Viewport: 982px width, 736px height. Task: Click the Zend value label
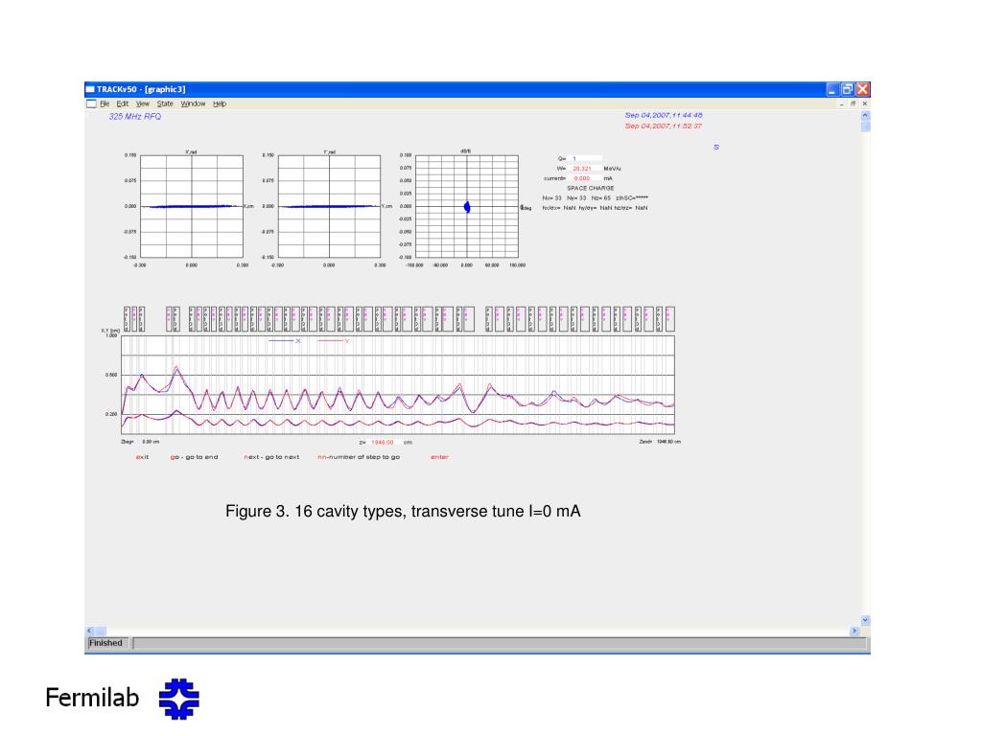coord(660,442)
